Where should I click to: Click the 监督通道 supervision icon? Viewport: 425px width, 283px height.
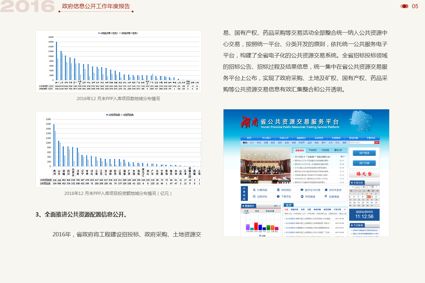[326, 196]
